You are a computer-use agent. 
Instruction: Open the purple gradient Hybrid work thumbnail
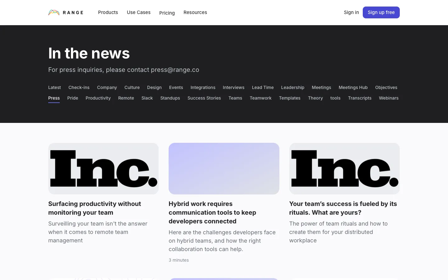(x=224, y=169)
